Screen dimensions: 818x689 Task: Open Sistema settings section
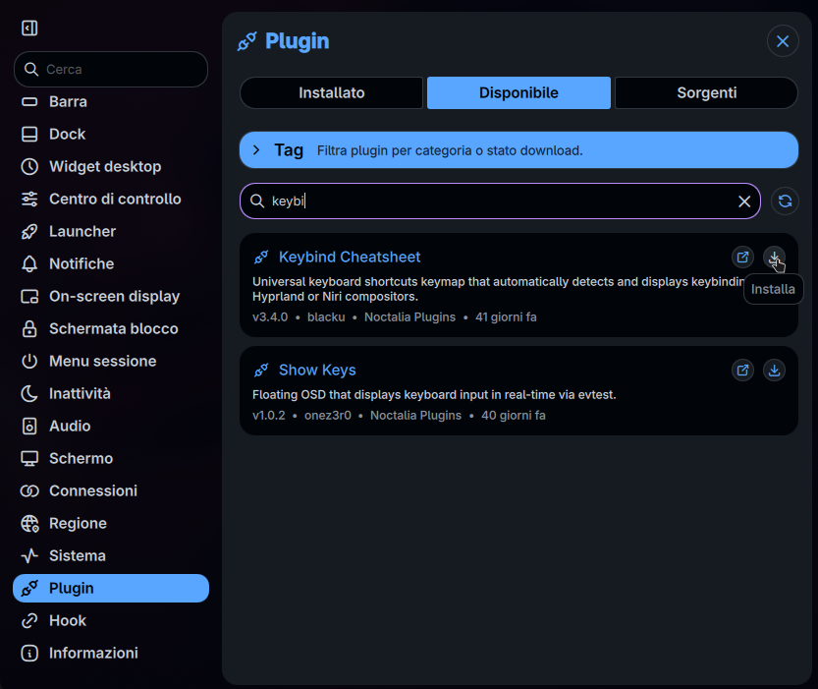pyautogui.click(x=111, y=556)
